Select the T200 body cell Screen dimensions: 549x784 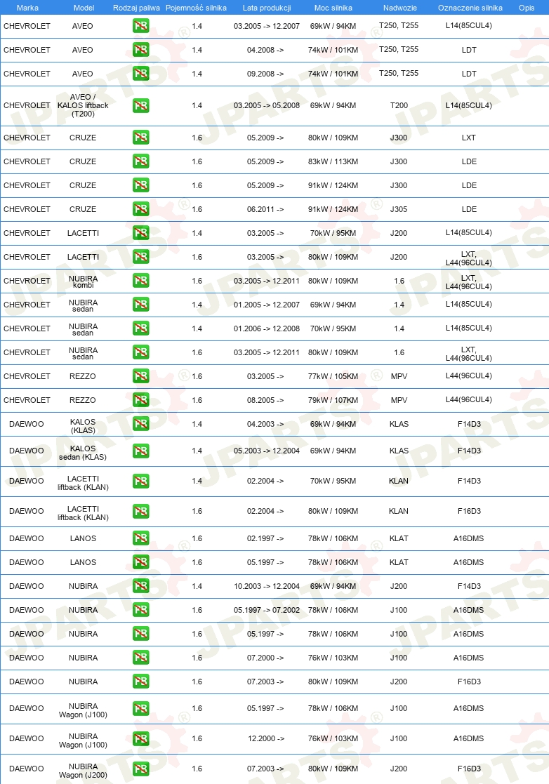399,105
